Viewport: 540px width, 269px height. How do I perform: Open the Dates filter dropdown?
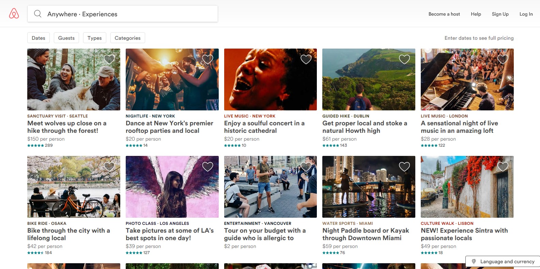click(x=38, y=38)
